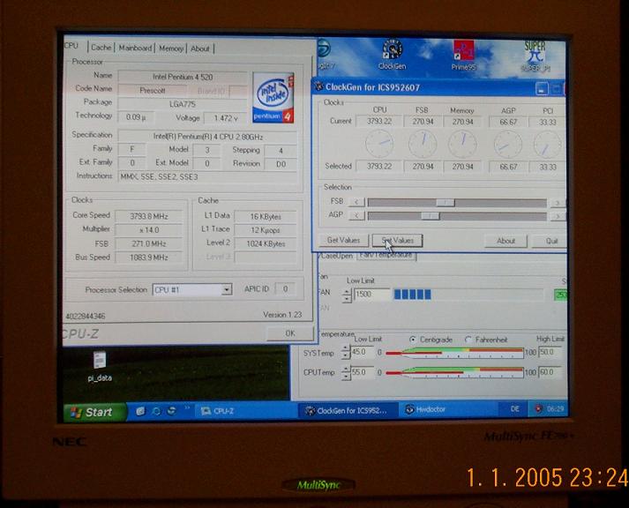Click the FSB slider thumb in ClockGen
Image resolution: width=629 pixels, height=508 pixels.
point(445,203)
